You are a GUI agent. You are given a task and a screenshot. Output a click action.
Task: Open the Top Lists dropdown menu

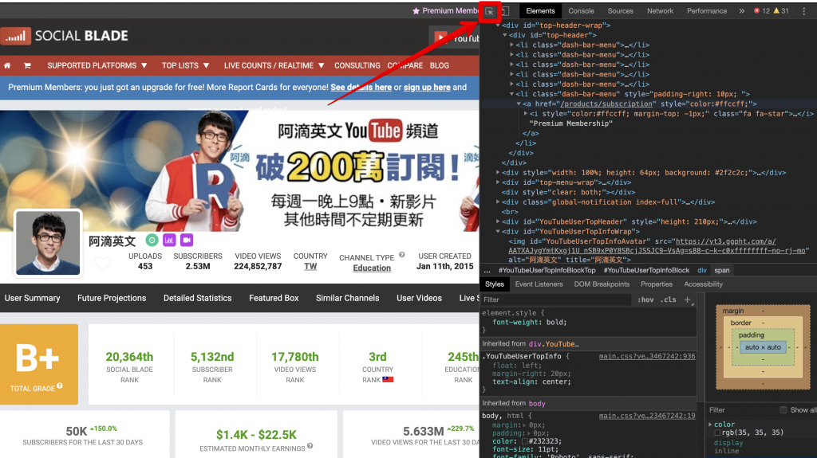185,65
